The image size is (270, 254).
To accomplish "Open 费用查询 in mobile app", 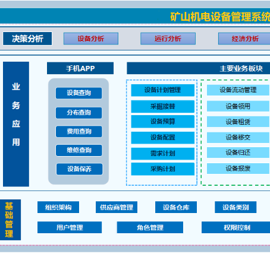I will tap(79, 132).
